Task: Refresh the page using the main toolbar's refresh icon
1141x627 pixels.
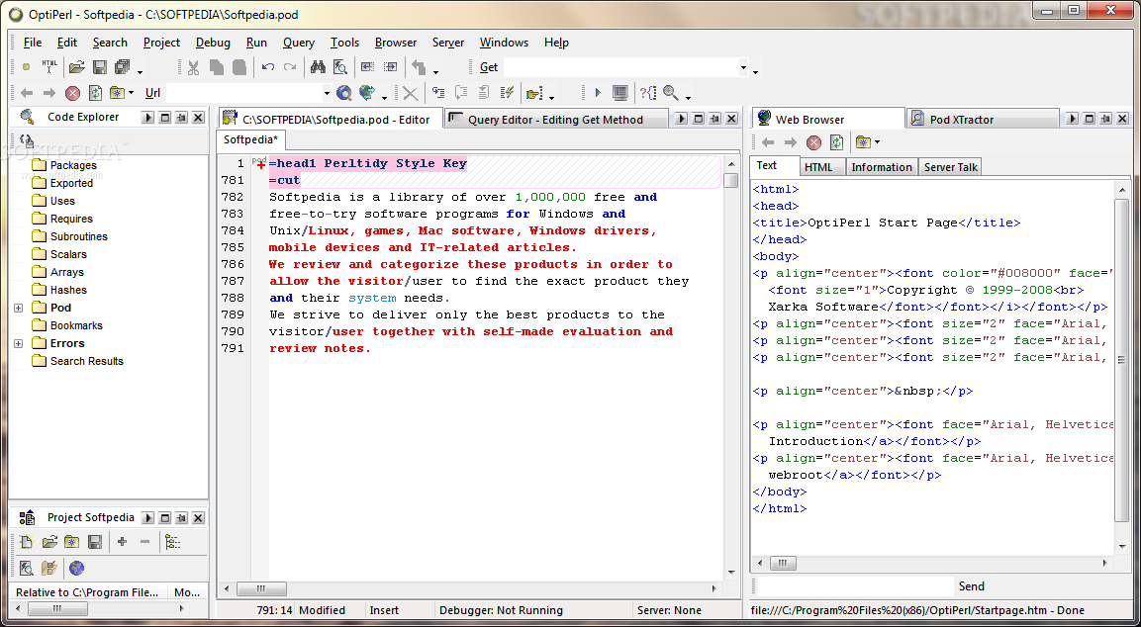Action: (95, 93)
